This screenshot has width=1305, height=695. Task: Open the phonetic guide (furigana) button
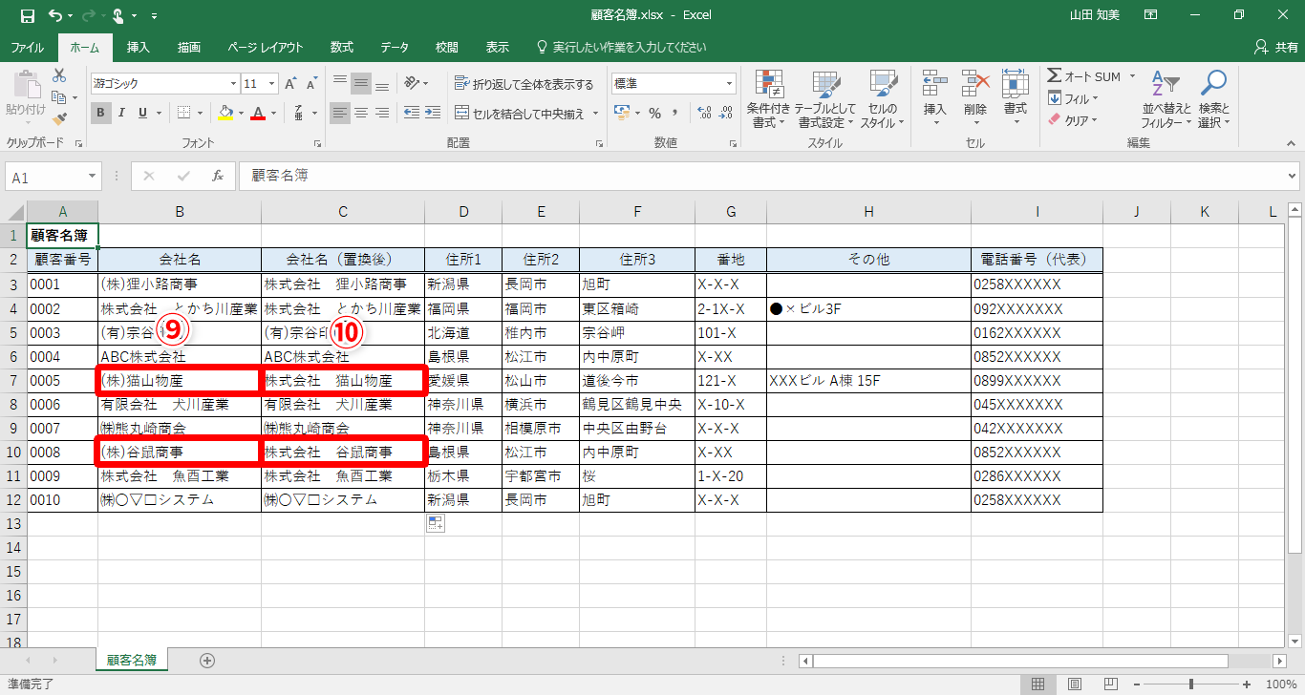299,113
